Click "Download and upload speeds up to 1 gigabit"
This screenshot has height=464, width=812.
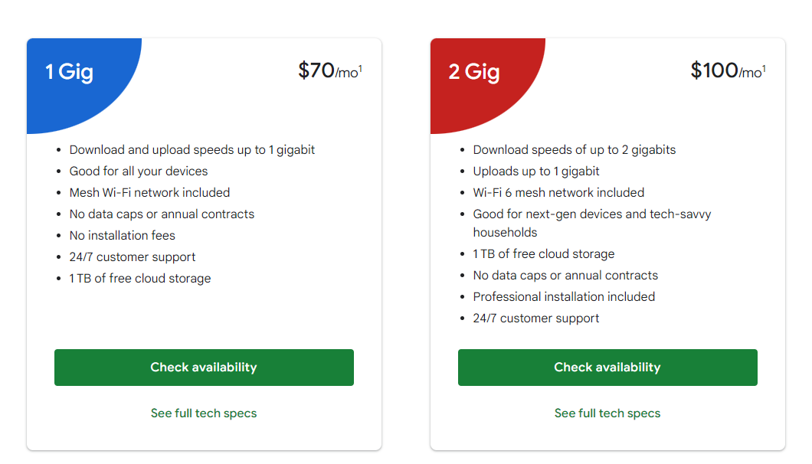192,150
